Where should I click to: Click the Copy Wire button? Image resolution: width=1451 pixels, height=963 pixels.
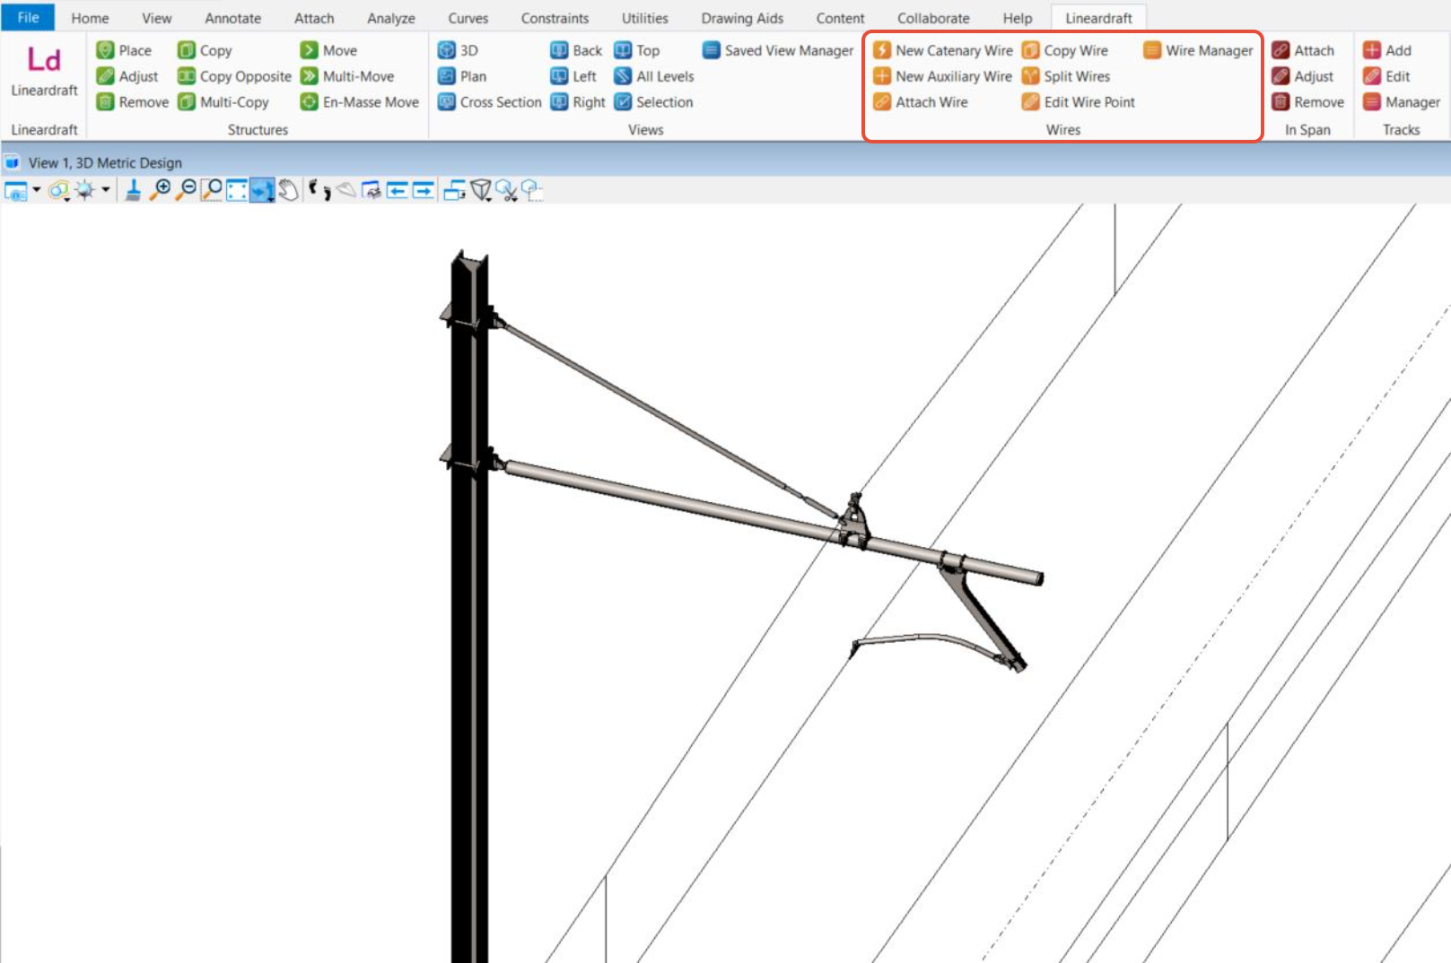[1065, 50]
